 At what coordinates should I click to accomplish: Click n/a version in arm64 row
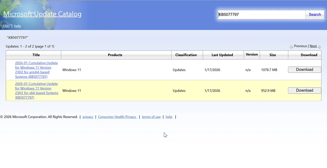point(248,70)
